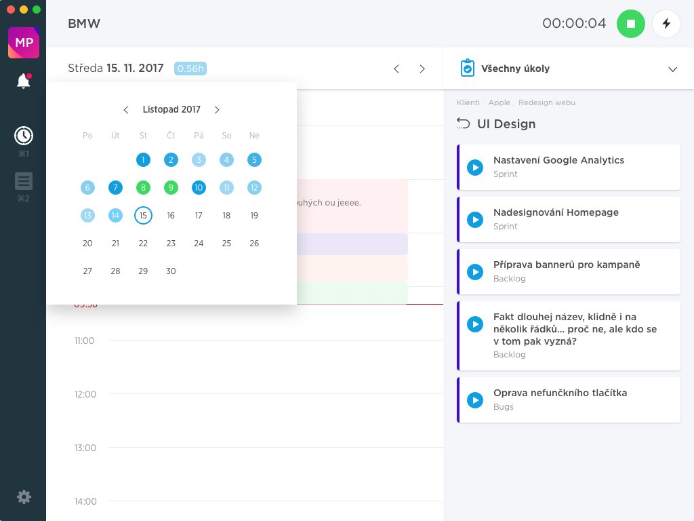
Task: Select day 7 in the calendar
Action: (115, 188)
